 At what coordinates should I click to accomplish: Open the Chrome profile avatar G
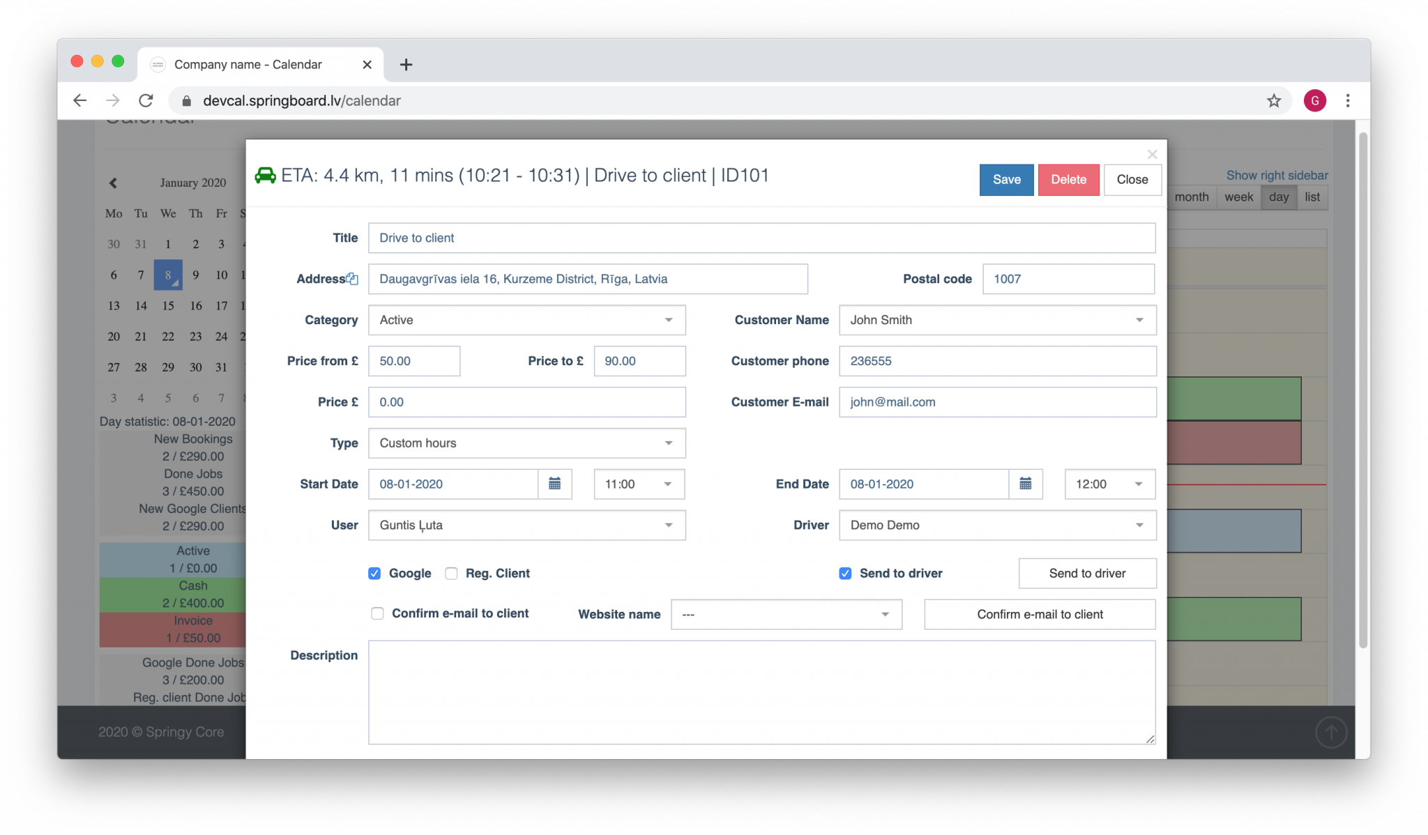tap(1315, 100)
